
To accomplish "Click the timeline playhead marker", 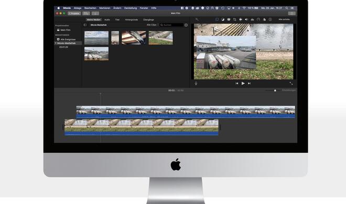I will tap(101, 94).
